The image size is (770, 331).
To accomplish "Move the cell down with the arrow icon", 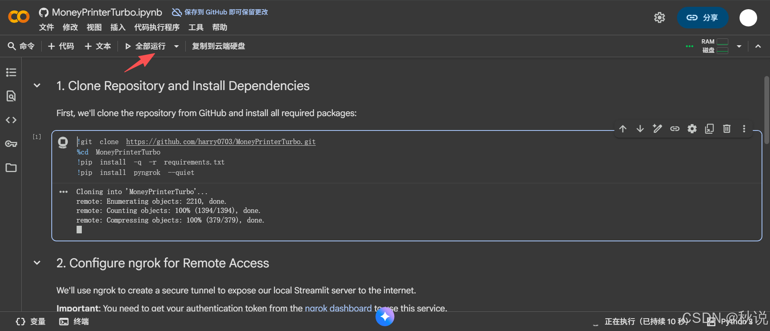I will pyautogui.click(x=640, y=129).
